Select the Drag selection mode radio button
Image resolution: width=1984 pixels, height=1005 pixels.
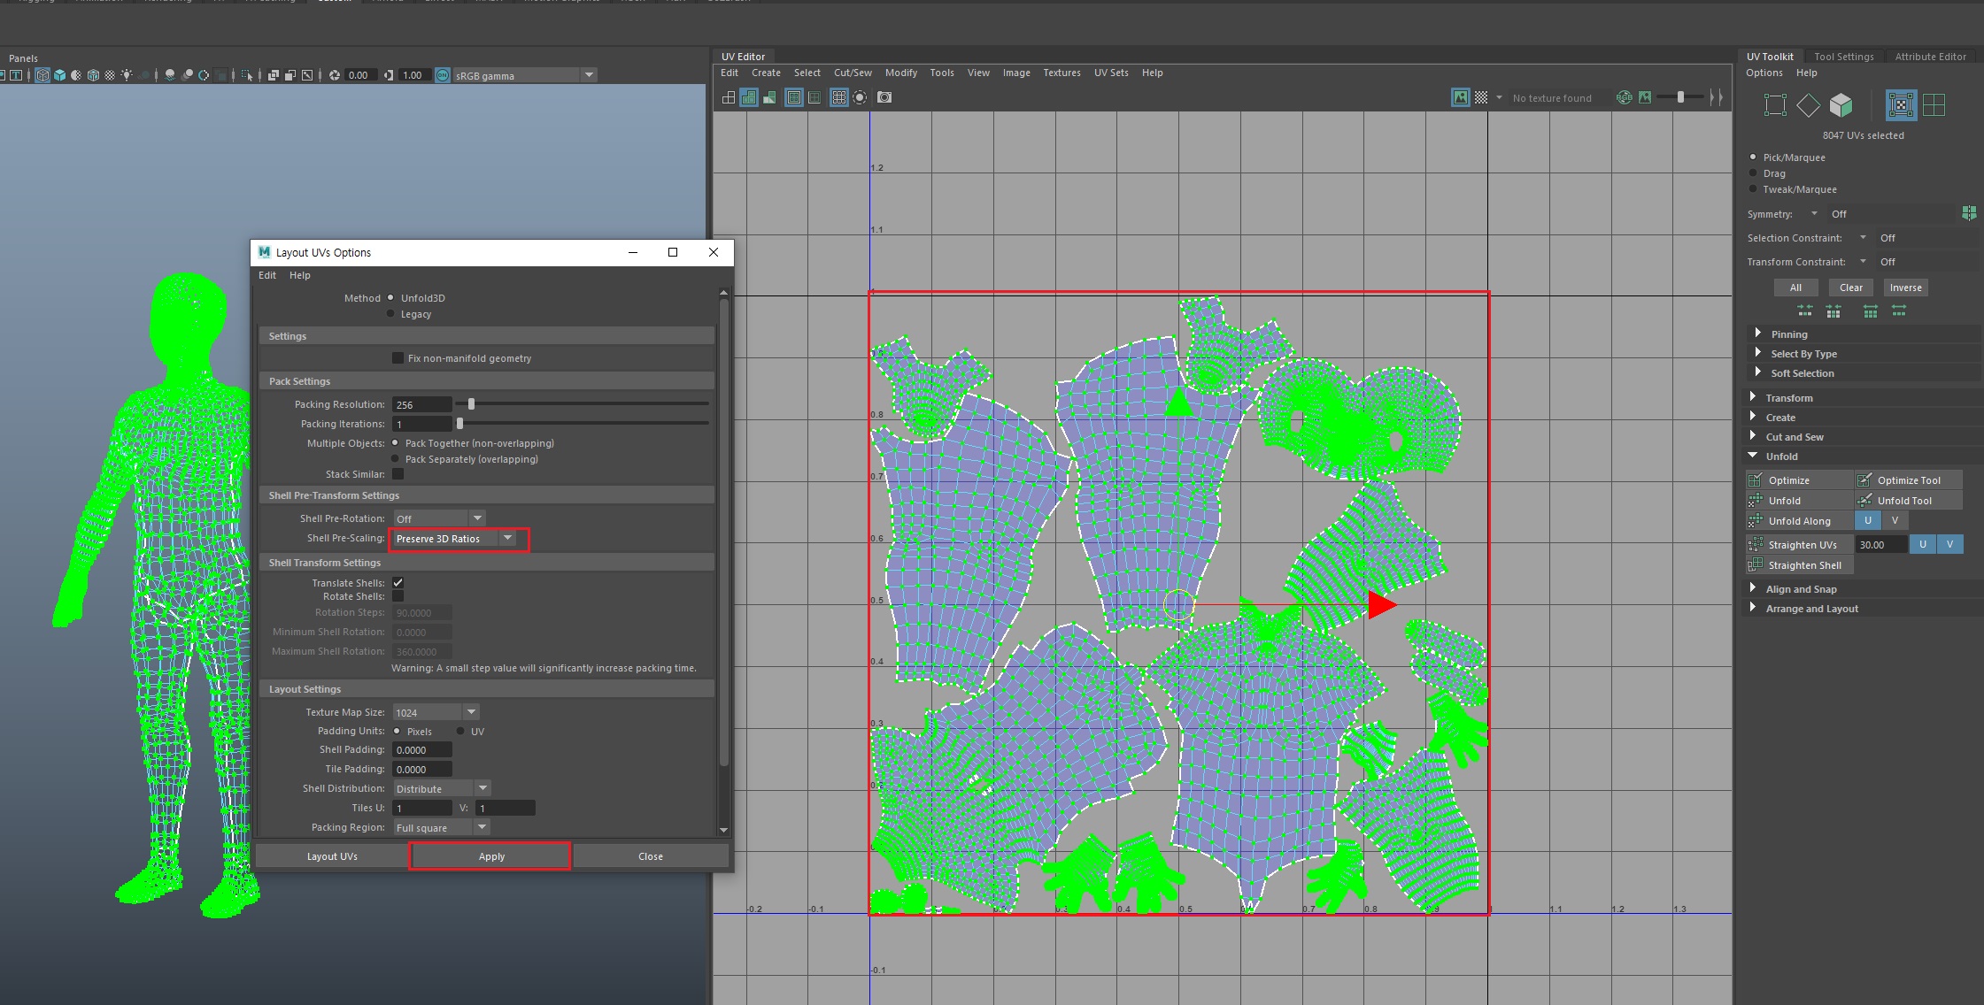pos(1753,173)
